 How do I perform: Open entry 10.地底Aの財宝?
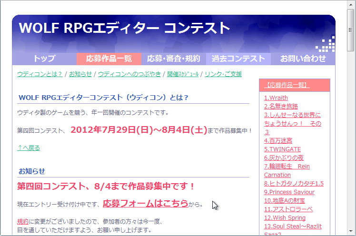tap(285, 201)
